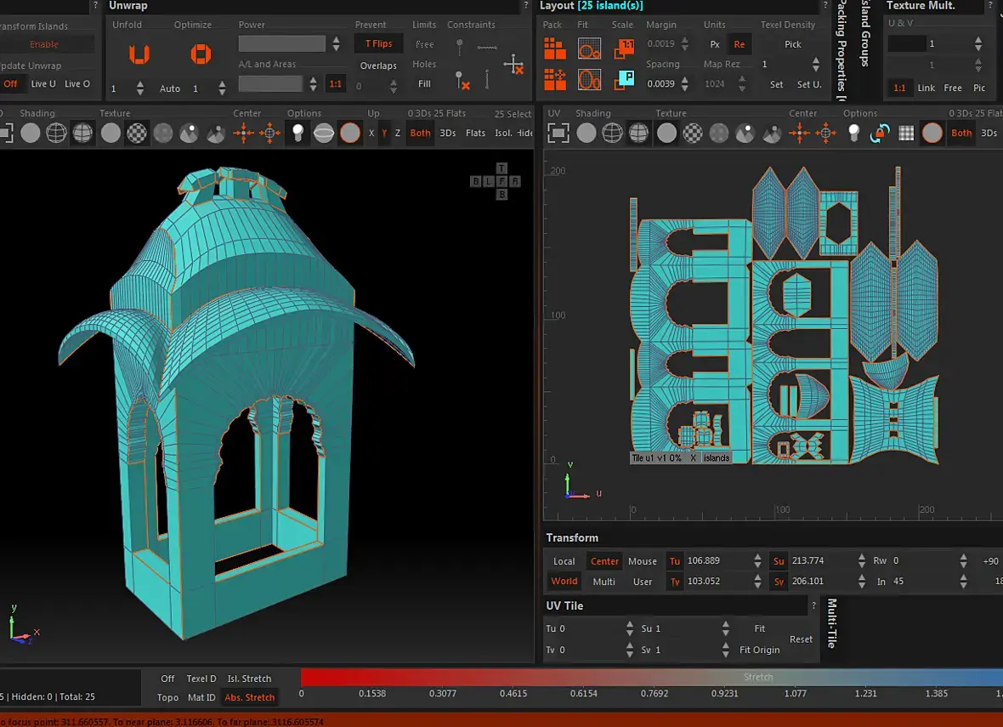This screenshot has width=1003, height=727.
Task: Click the Pick texel density button
Action: click(792, 44)
